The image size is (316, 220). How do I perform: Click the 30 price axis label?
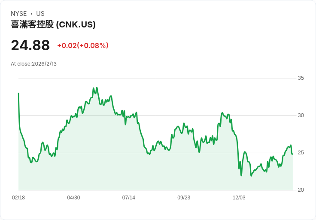pos(301,115)
